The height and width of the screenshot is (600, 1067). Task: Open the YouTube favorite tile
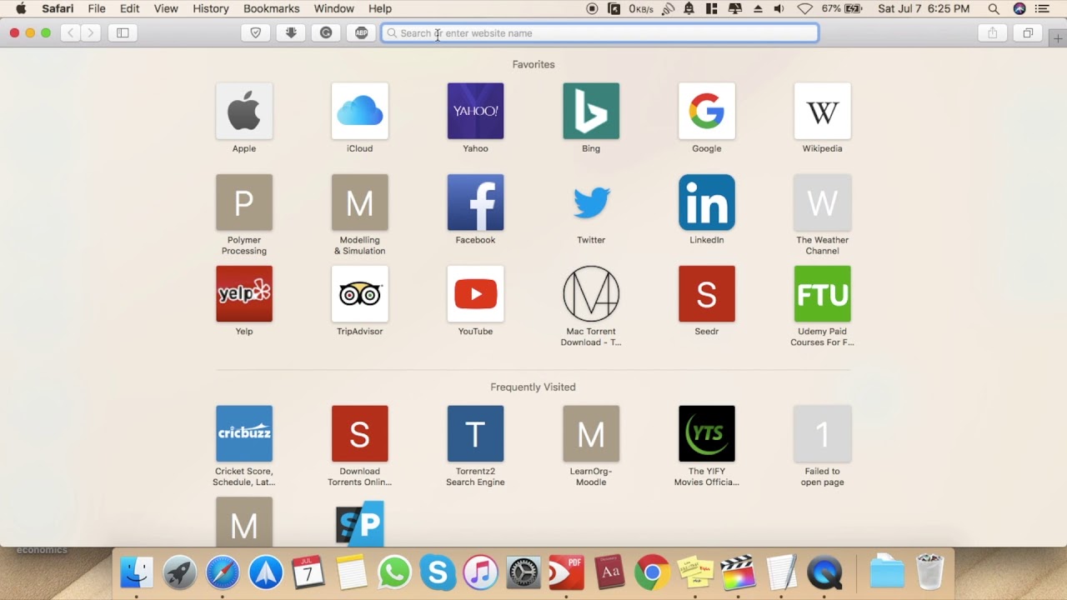click(475, 294)
